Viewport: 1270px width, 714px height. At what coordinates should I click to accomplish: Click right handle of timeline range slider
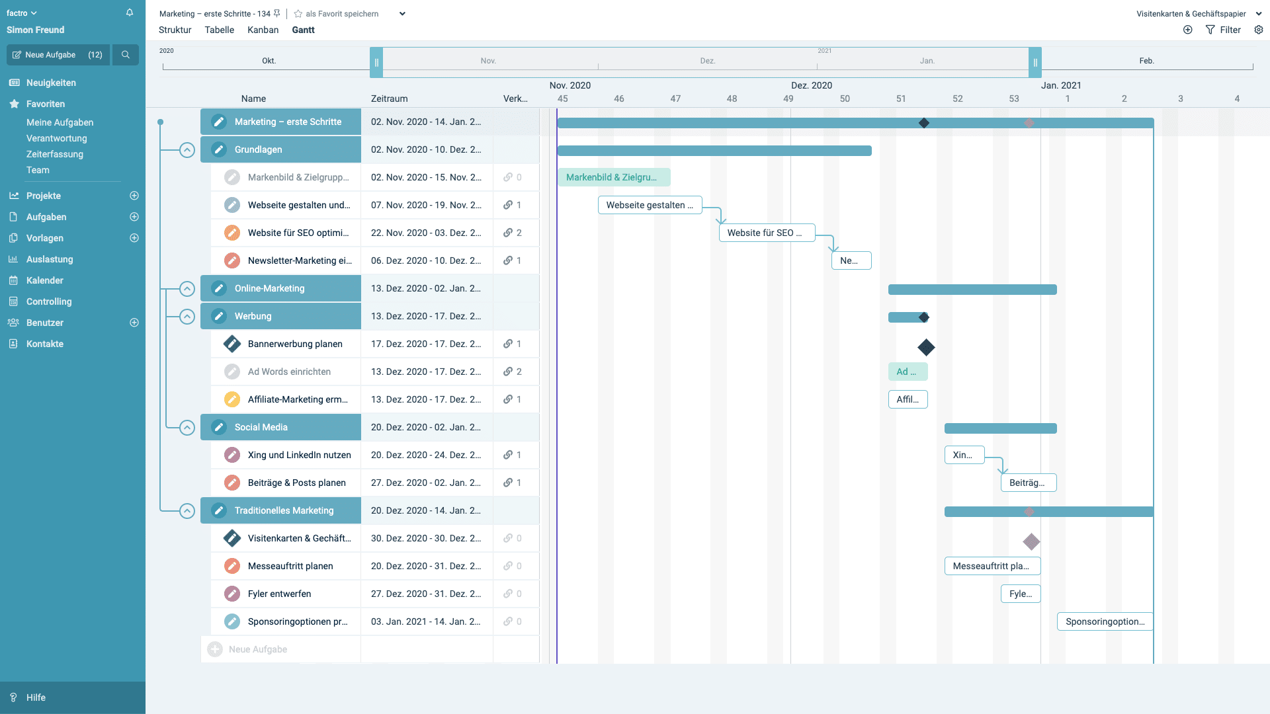coord(1035,62)
